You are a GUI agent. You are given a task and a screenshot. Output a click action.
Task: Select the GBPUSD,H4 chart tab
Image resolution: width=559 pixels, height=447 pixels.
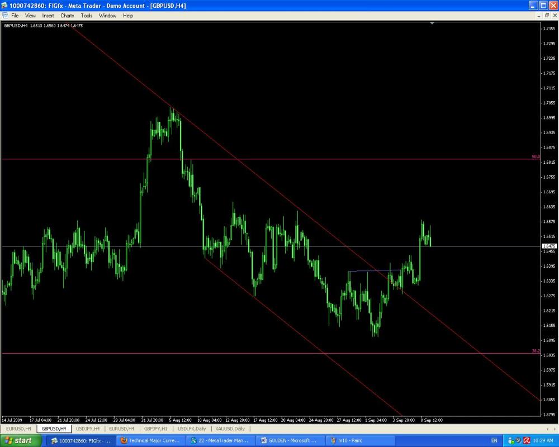(54, 429)
